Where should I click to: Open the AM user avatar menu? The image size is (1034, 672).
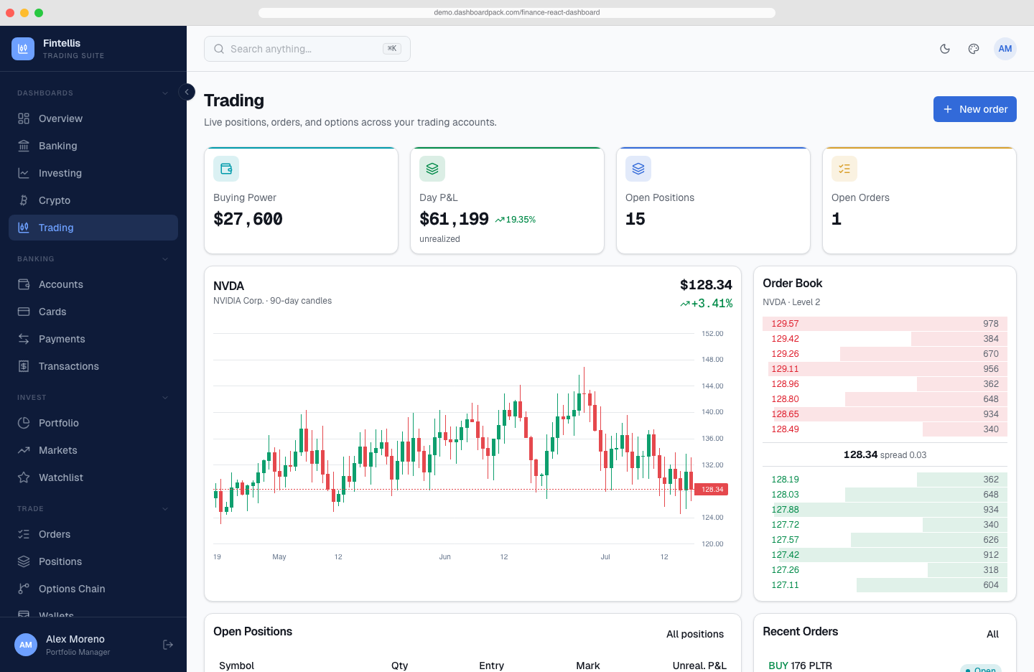1005,49
